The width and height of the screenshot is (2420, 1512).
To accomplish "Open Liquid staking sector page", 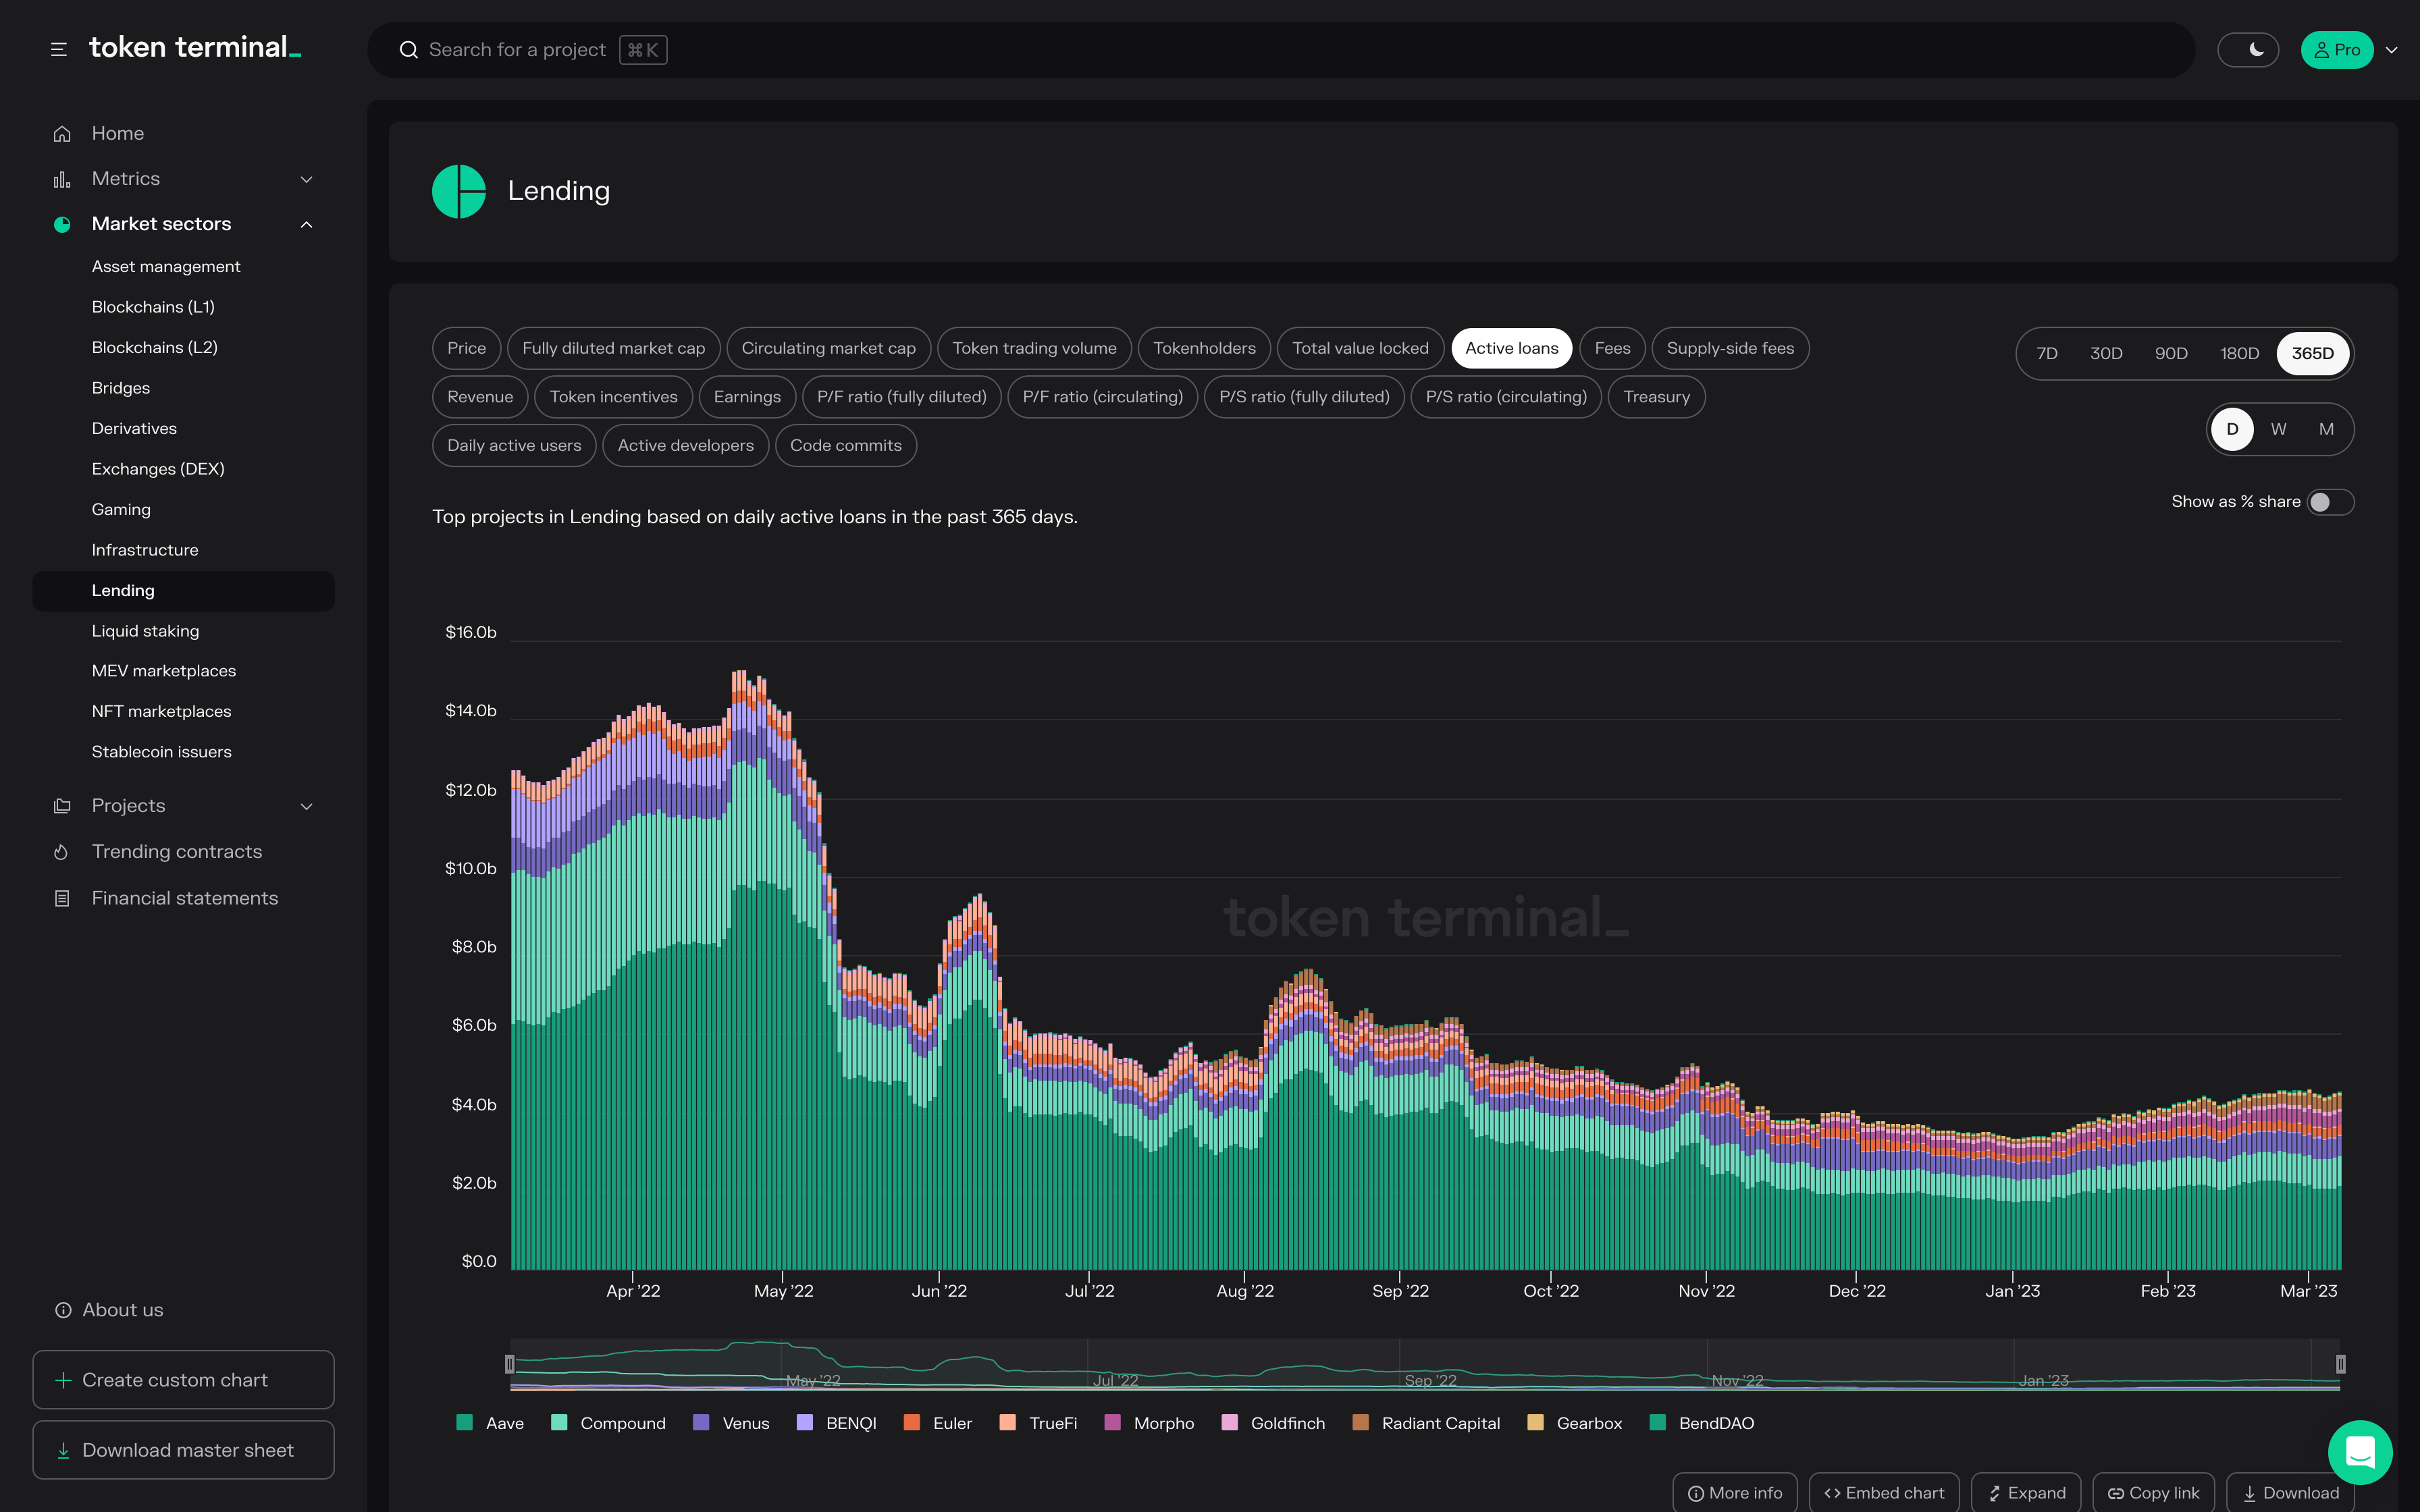I will pos(145,631).
